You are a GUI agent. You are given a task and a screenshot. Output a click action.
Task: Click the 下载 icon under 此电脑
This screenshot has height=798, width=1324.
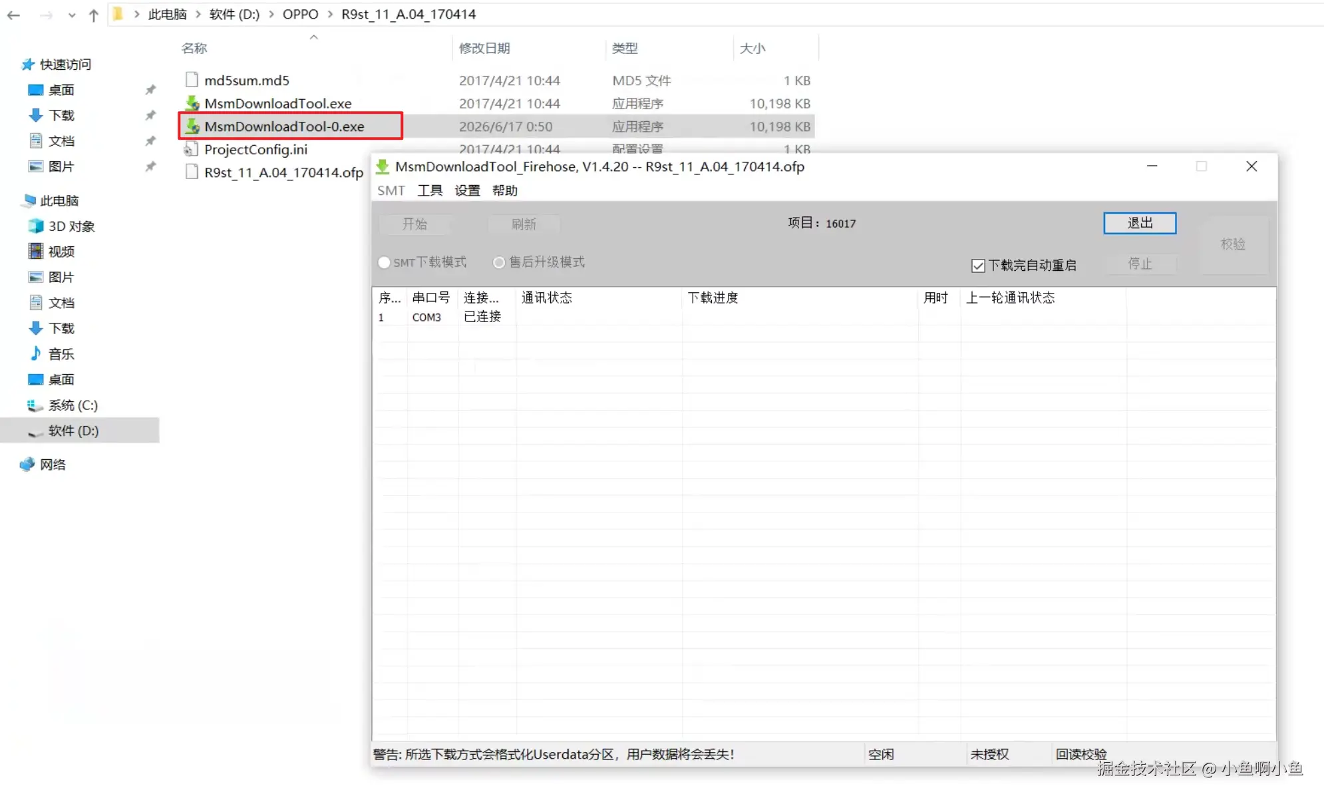tap(36, 328)
